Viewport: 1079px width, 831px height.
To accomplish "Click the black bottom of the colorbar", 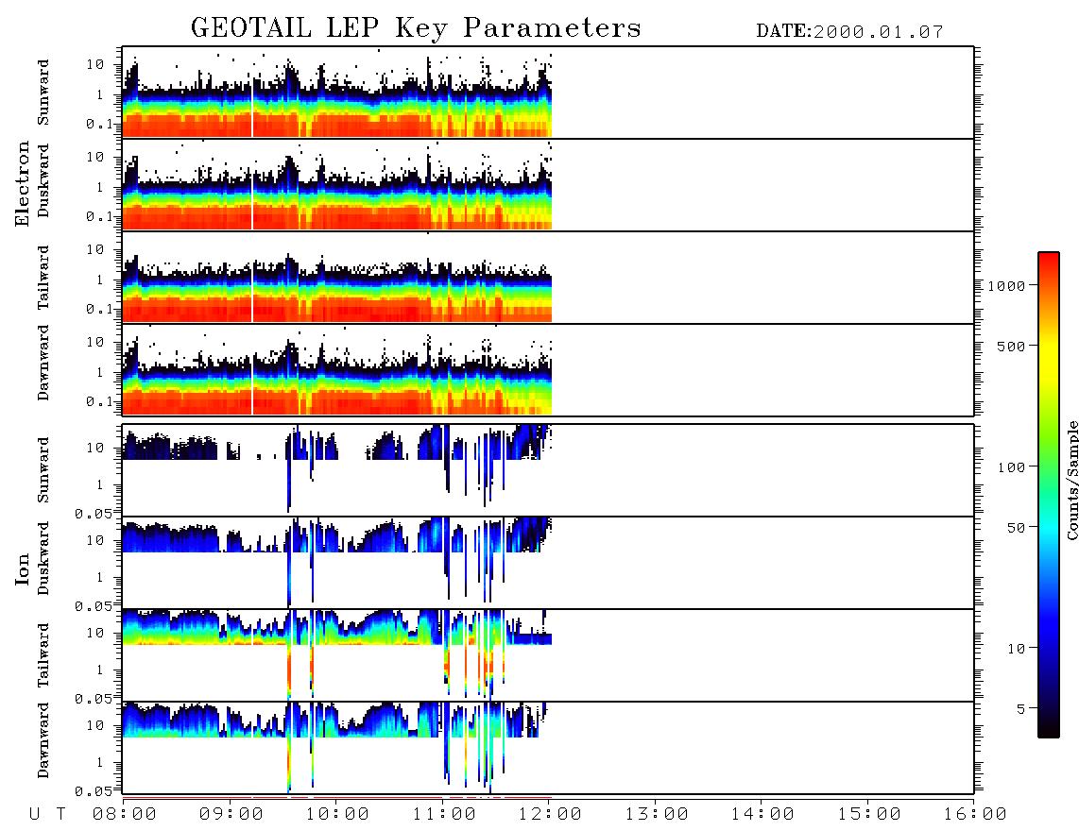I will [x=1049, y=726].
